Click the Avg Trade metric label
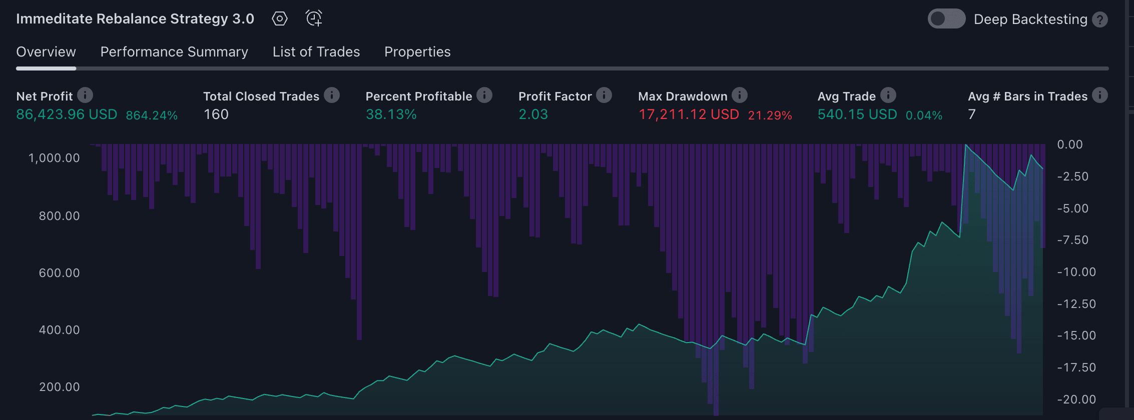The height and width of the screenshot is (420, 1134). point(847,96)
